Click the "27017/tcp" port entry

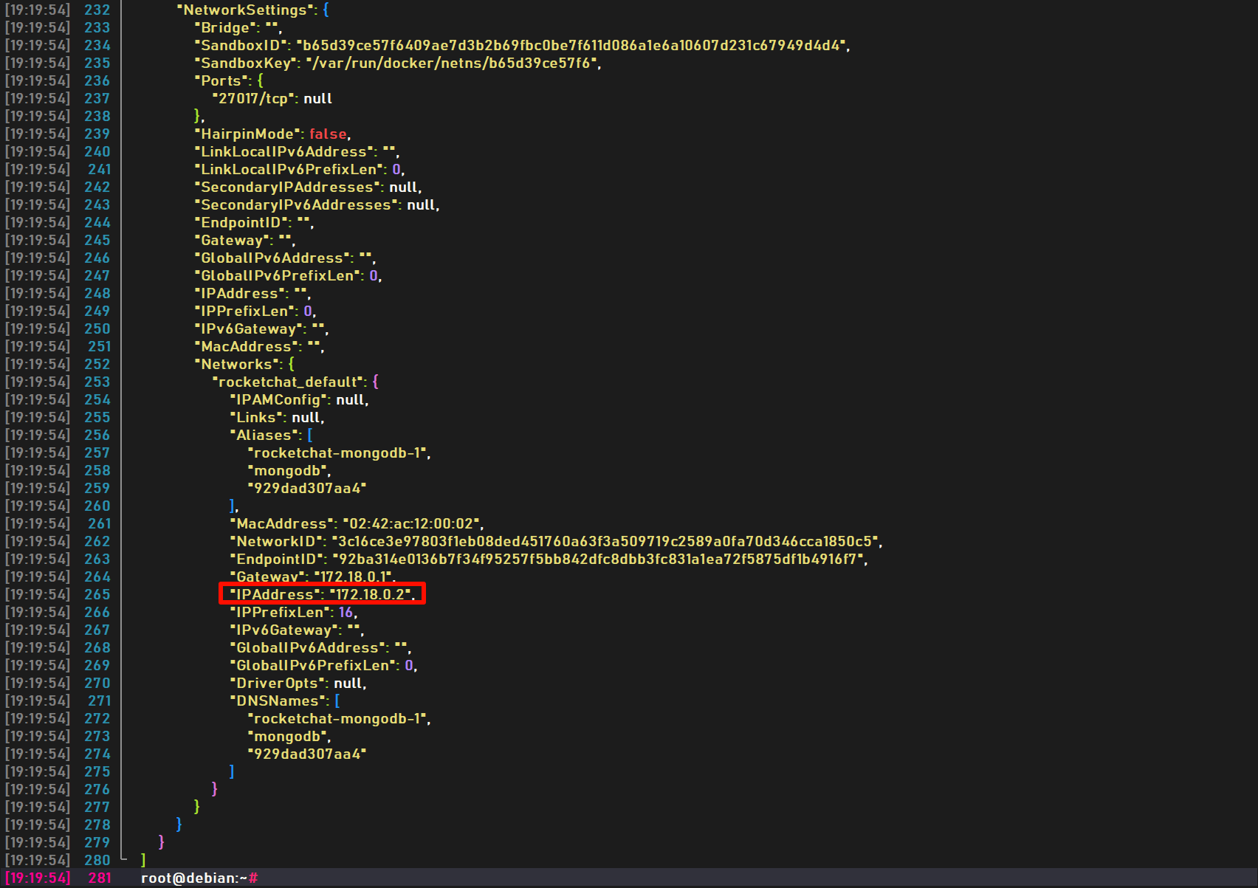[253, 99]
